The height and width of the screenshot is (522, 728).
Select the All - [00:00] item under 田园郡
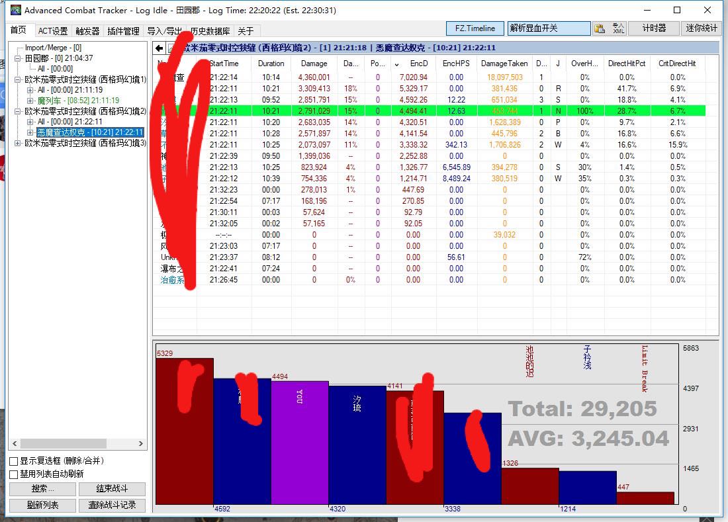coord(55,69)
